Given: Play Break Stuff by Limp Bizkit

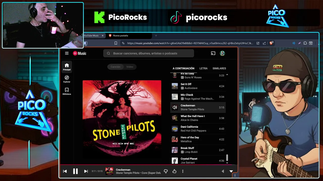Looking at the screenshot, I should (x=198, y=150).
